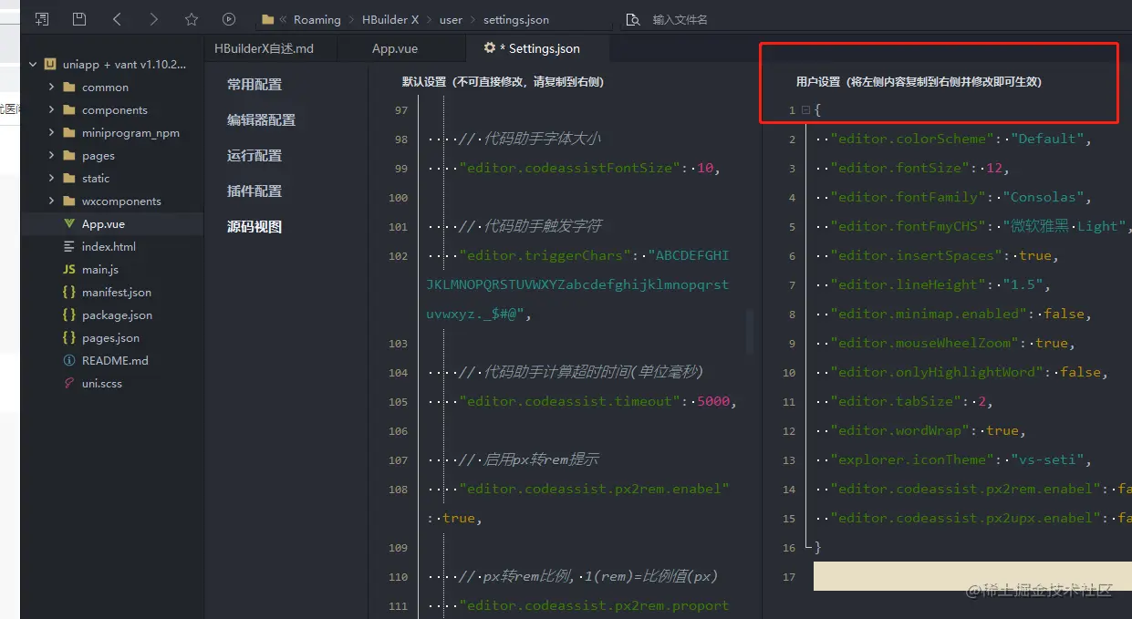Screen dimensions: 1132x619
Task: Go back with the left arrow icon
Action: tap(117, 19)
